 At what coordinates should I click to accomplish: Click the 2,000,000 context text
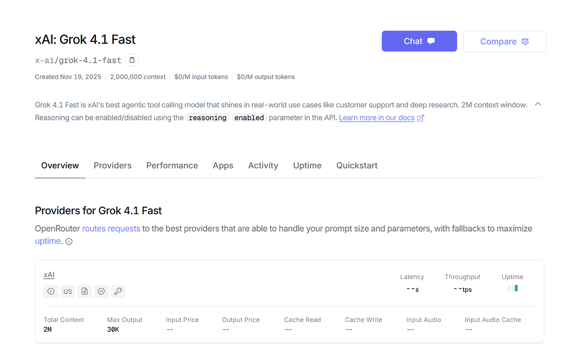coord(138,77)
